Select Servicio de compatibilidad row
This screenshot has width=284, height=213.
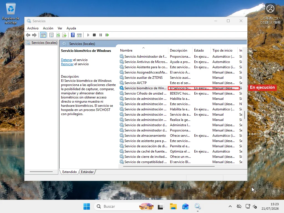(181, 162)
